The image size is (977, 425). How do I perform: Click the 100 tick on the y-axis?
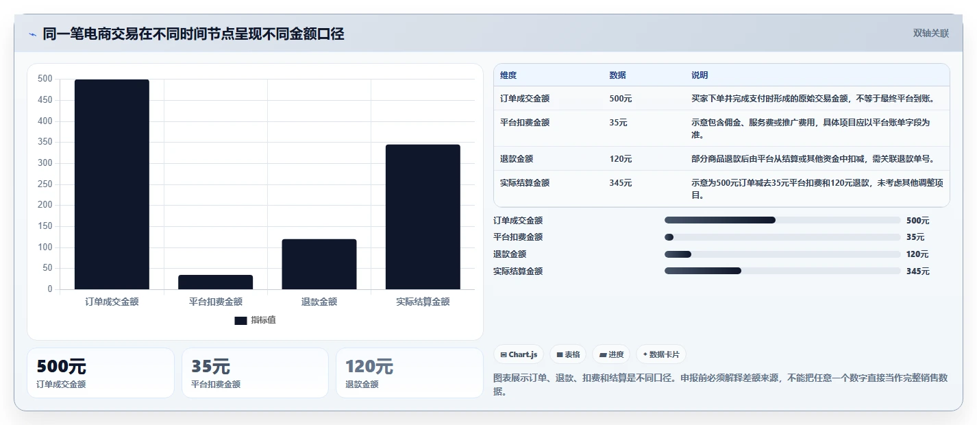[x=45, y=247]
